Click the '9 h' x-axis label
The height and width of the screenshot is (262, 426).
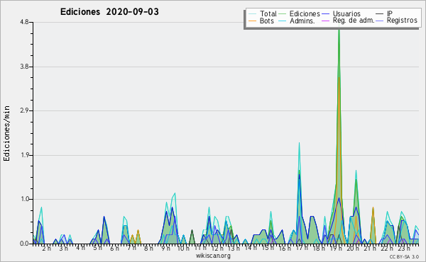coord(165,249)
